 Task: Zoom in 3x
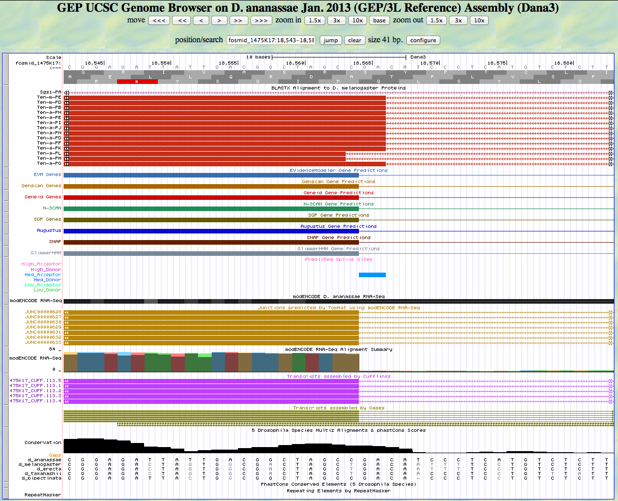(336, 20)
